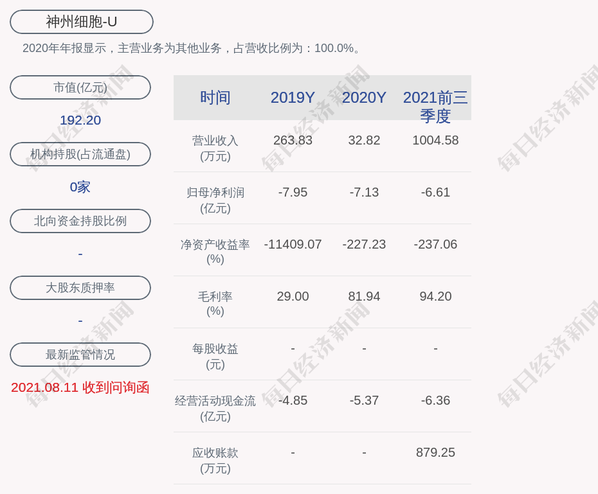This screenshot has height=494, width=598.
Task: Select gross margin value 94.20
Action: click(x=435, y=296)
